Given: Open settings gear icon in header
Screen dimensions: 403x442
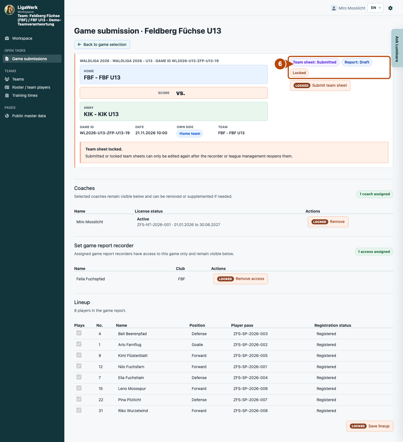Looking at the screenshot, I should [x=390, y=8].
